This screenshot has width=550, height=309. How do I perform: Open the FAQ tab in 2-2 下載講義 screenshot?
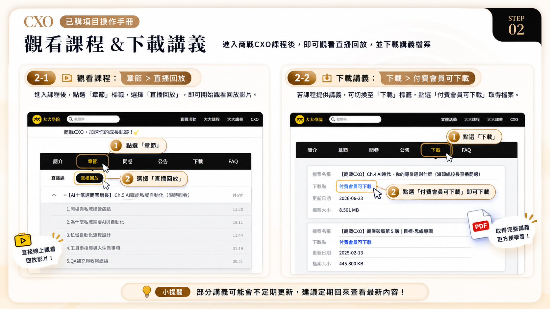pos(466,150)
